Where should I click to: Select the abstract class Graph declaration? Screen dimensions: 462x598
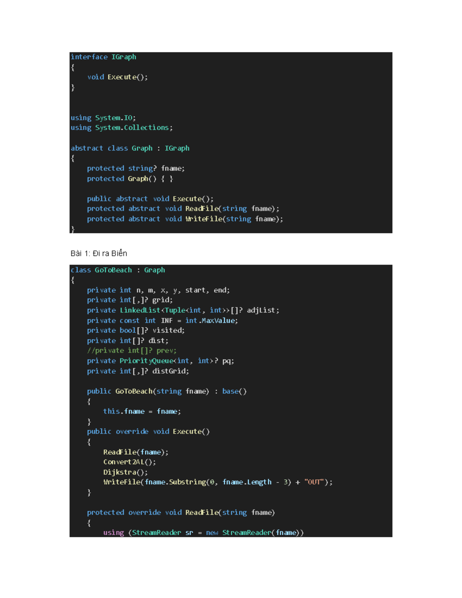[x=130, y=148]
